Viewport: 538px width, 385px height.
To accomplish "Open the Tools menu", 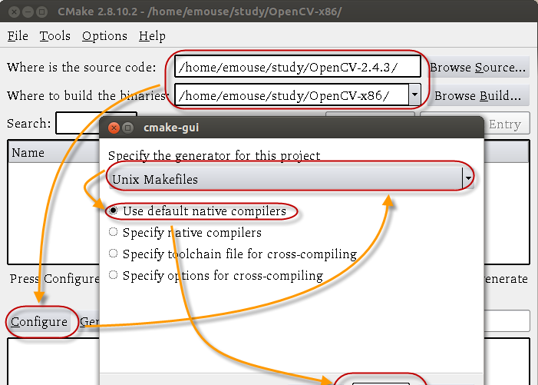I will pyautogui.click(x=55, y=35).
